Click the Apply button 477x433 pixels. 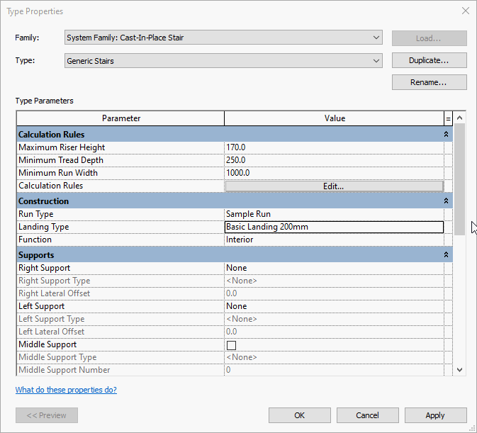pos(436,415)
